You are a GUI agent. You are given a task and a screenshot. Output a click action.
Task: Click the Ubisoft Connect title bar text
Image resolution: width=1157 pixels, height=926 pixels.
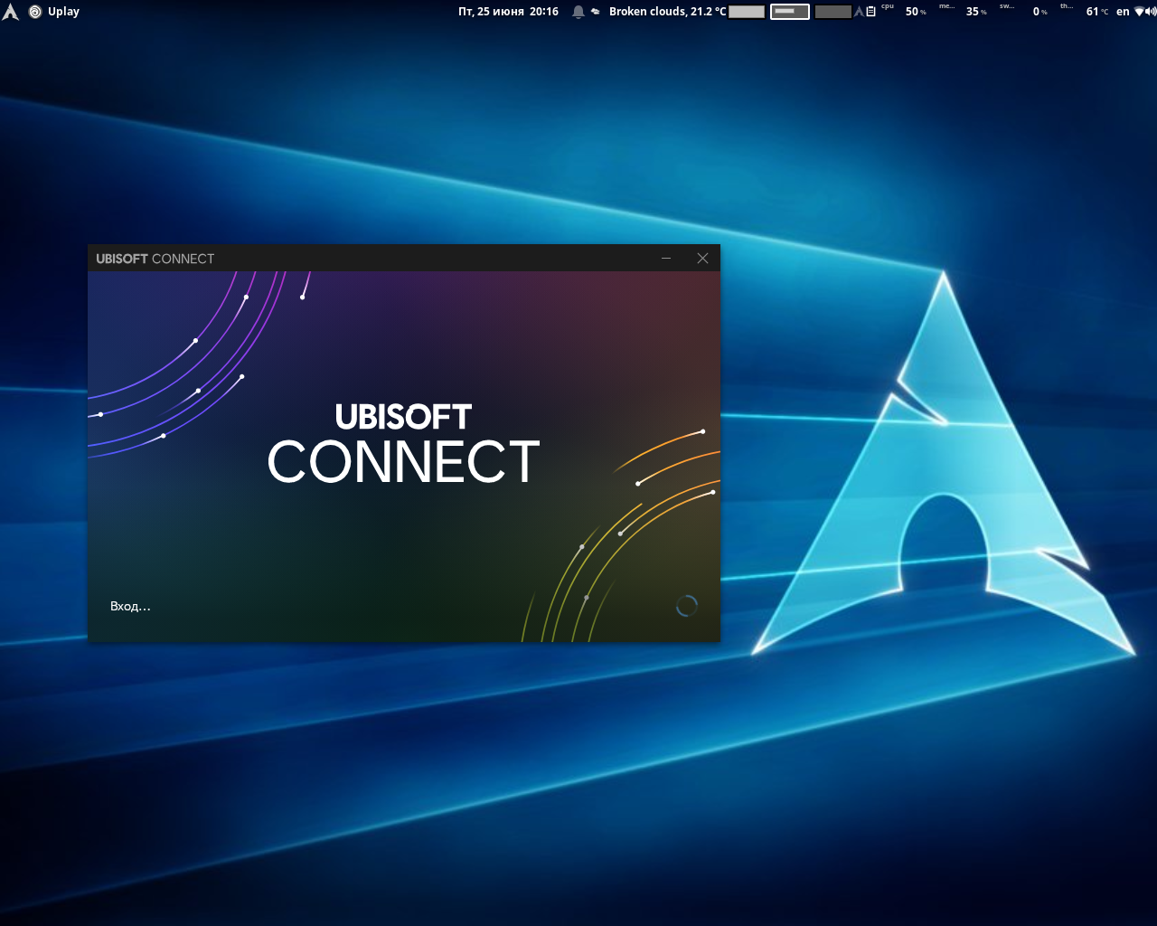(x=155, y=259)
